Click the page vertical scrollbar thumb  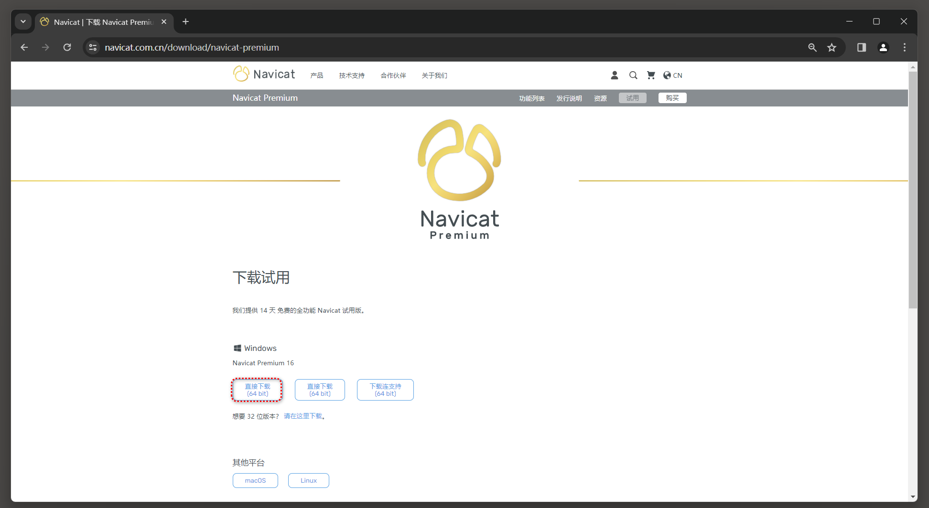[x=913, y=190]
